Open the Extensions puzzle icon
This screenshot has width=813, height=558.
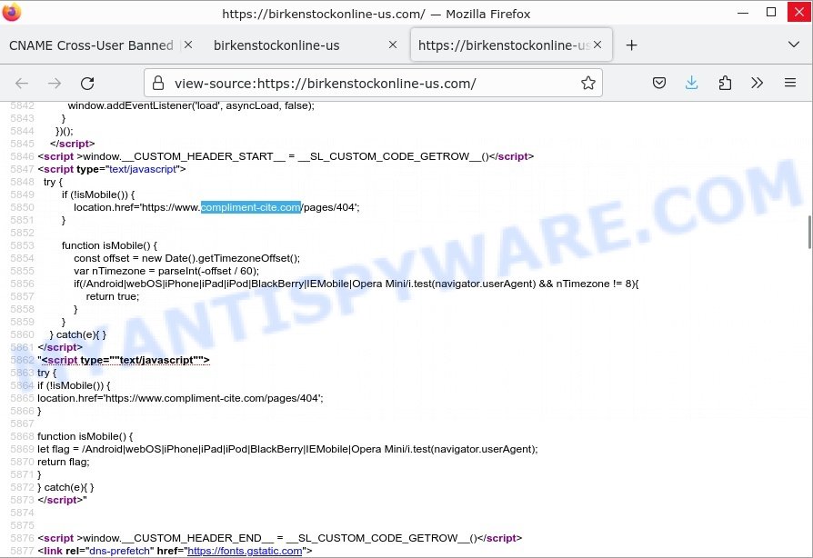click(725, 83)
